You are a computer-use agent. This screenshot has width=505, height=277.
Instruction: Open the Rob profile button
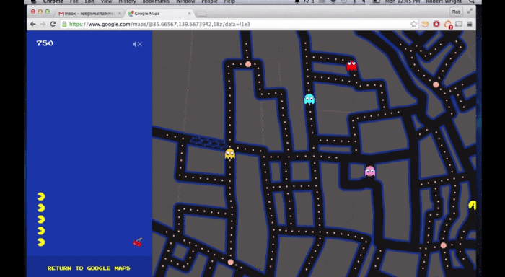[456, 12]
